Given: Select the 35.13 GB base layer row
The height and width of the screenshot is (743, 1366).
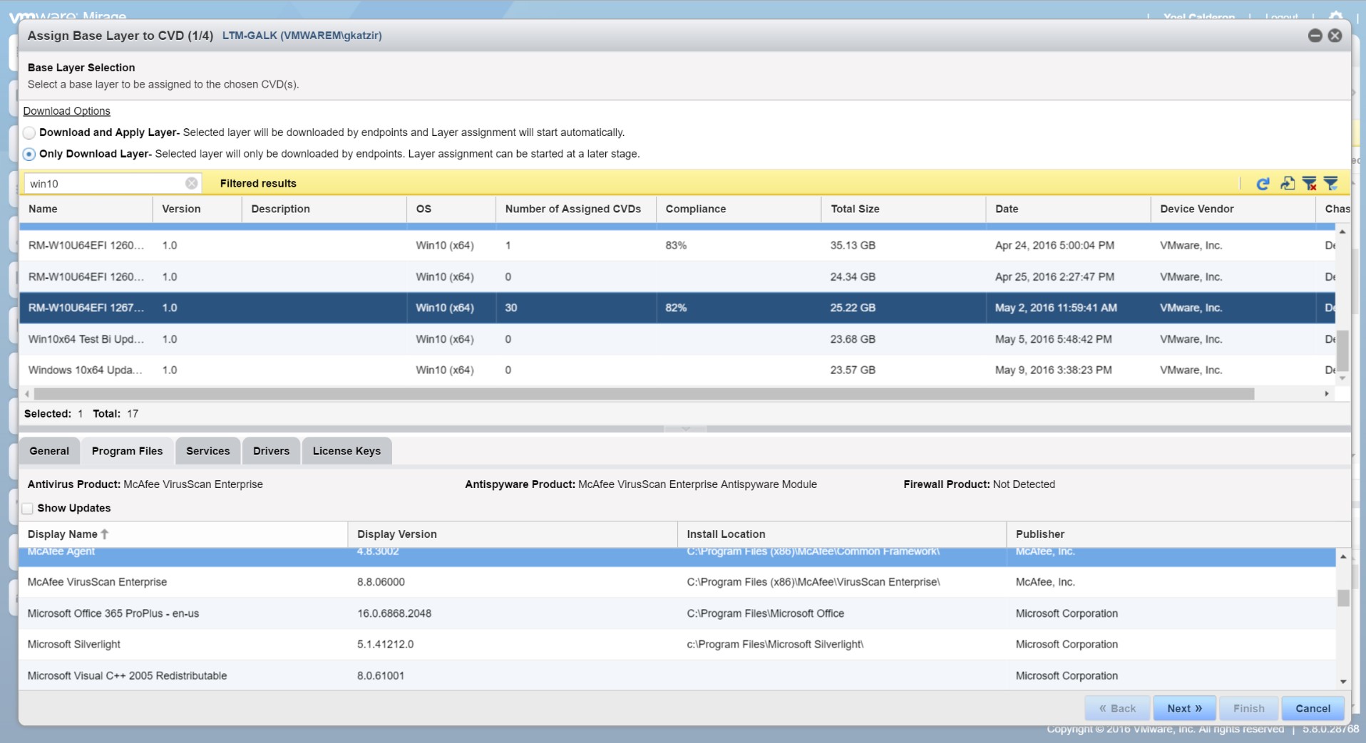Looking at the screenshot, I should (677, 245).
